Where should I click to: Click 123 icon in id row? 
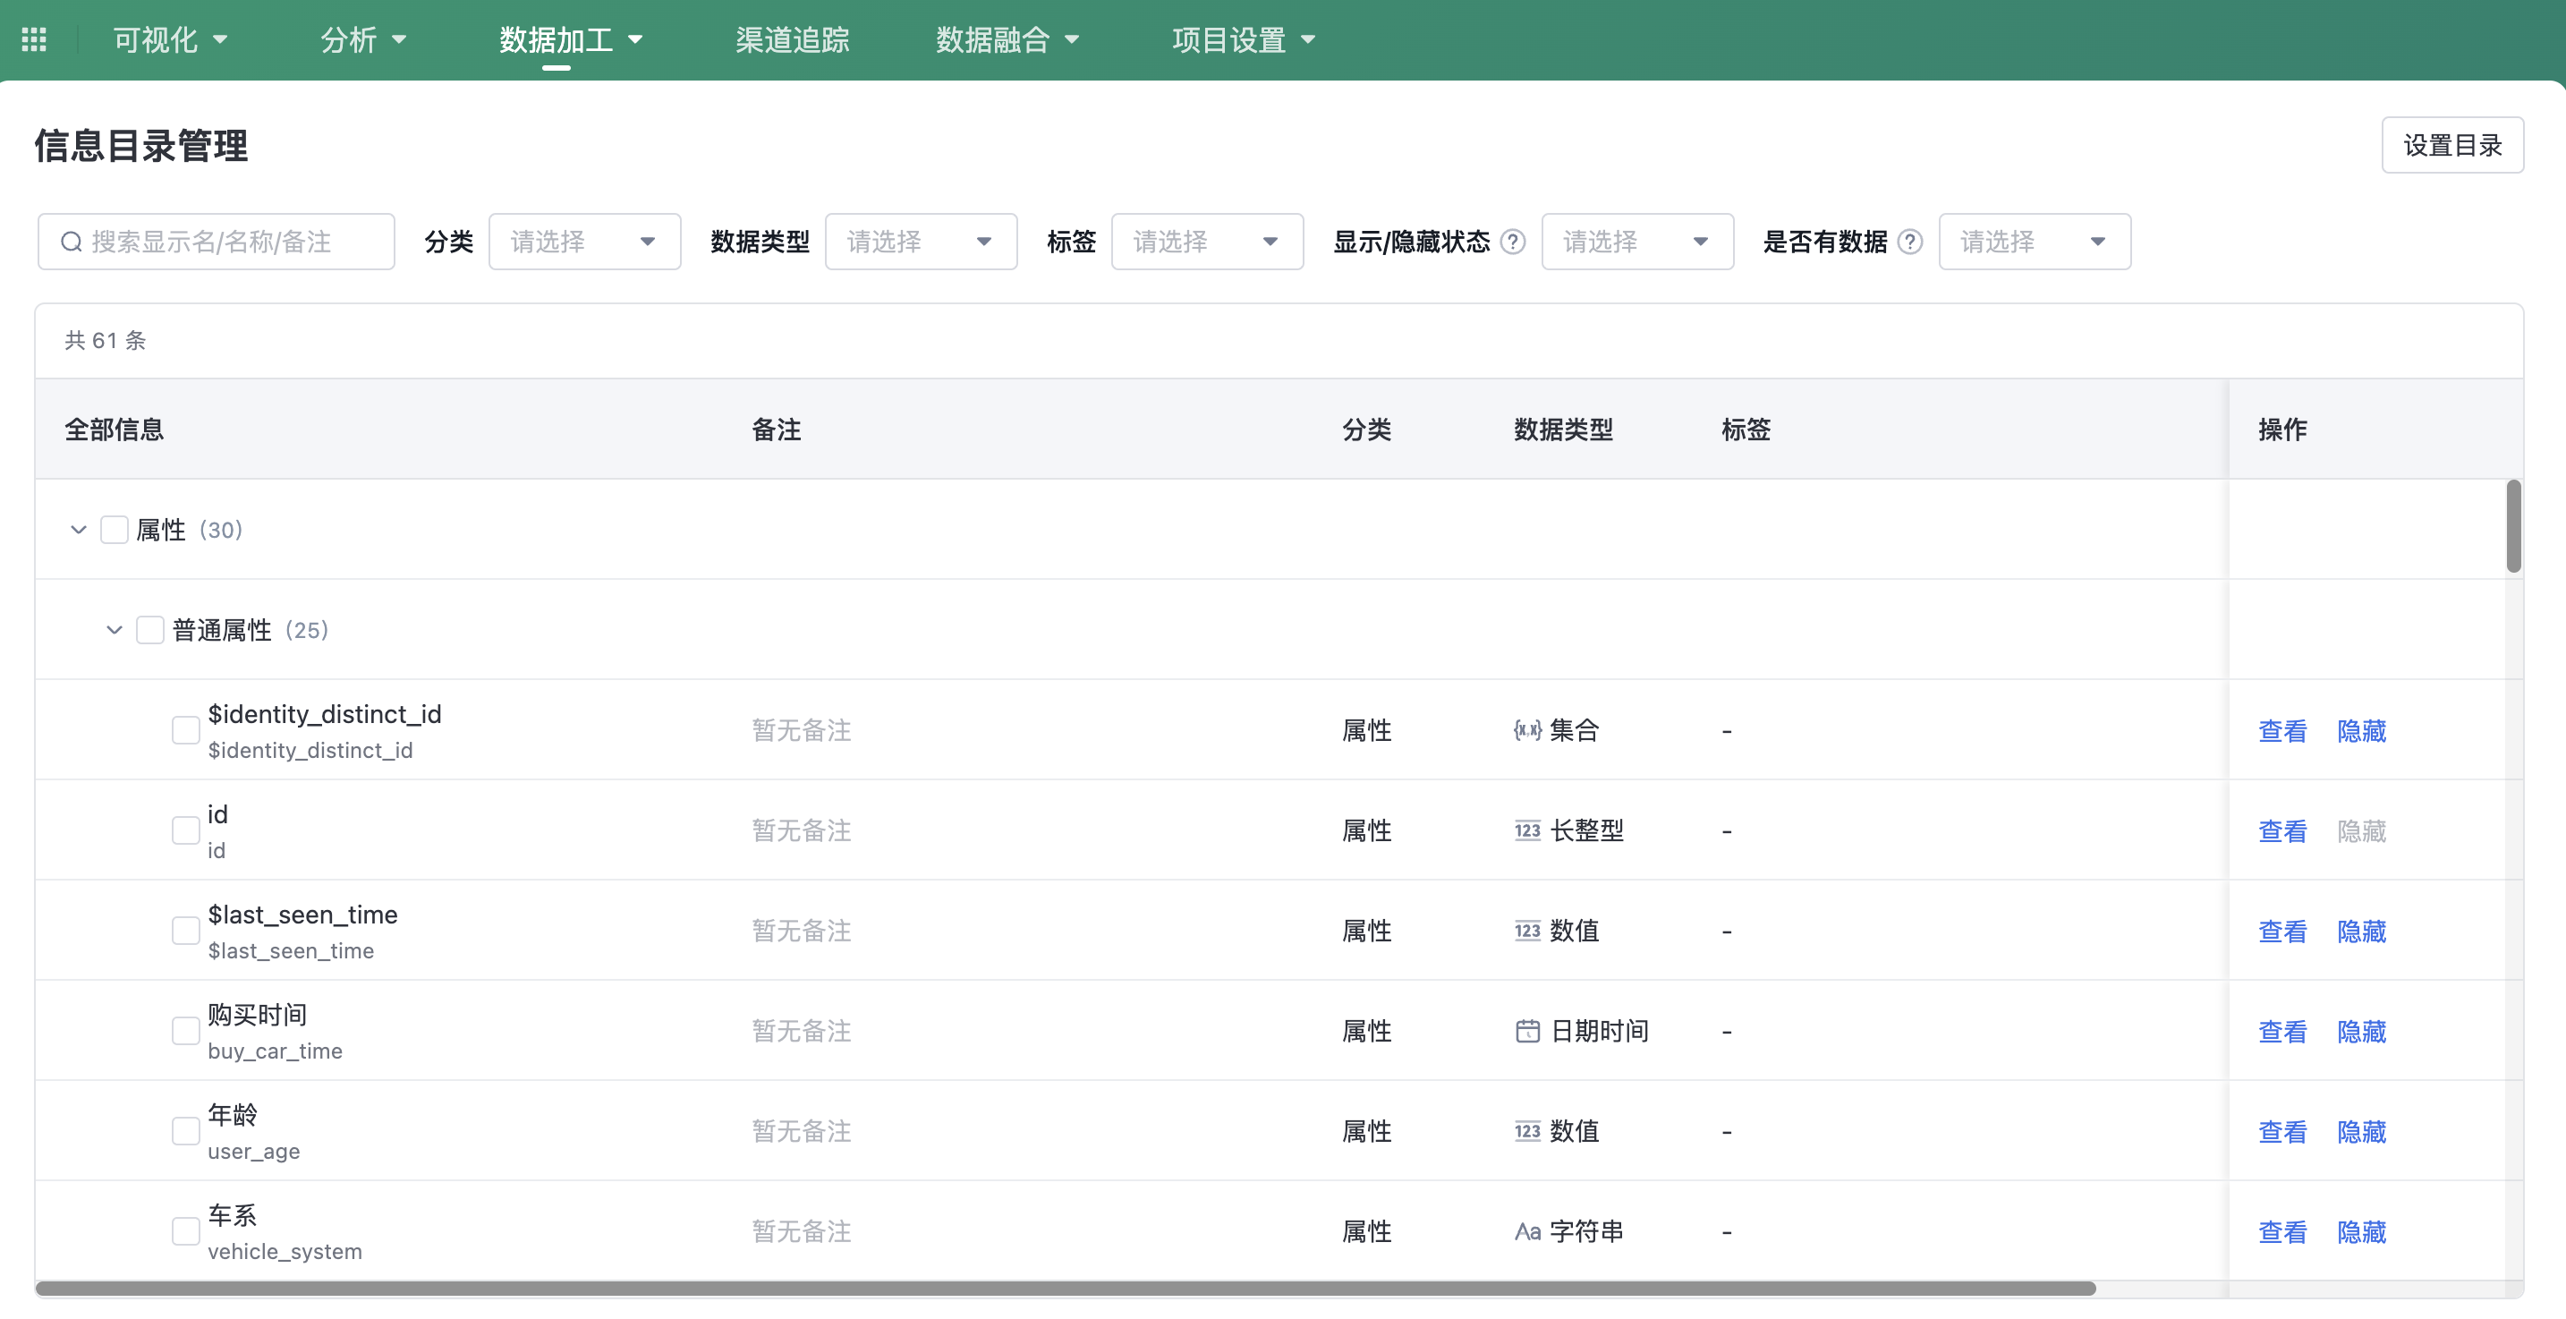pyautogui.click(x=1527, y=830)
